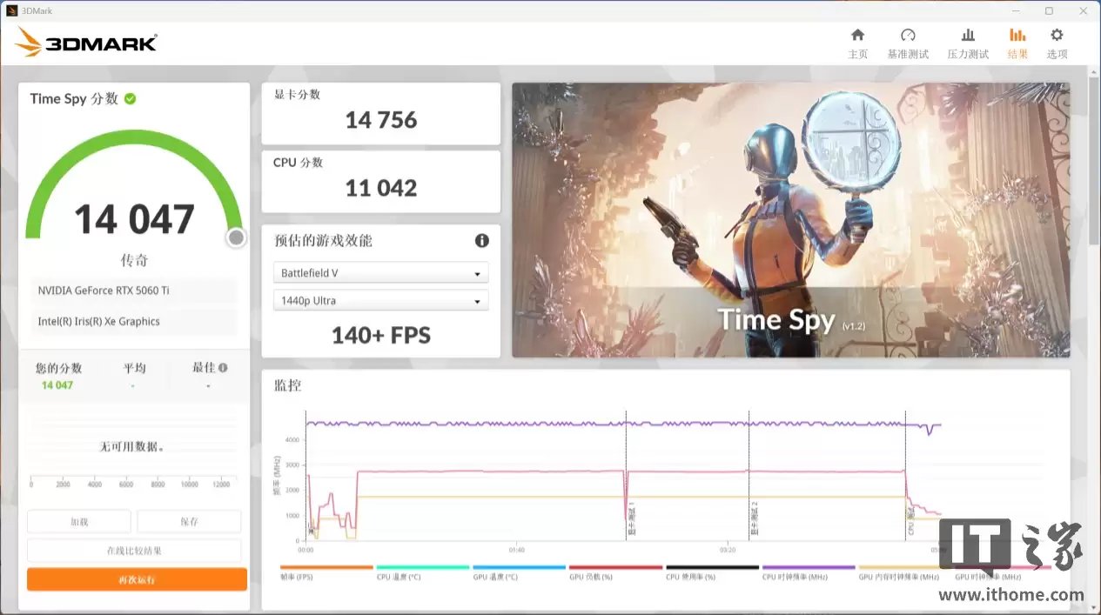Click the info icon beside 预估的游戏效能

tap(482, 241)
